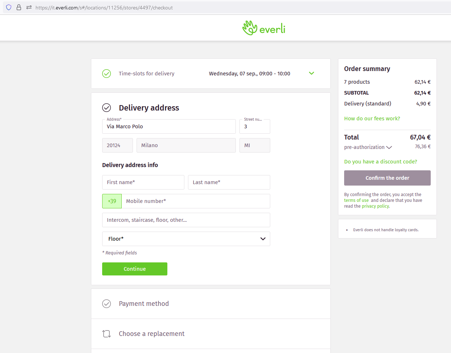
Task: Click the discount code link
Action: 381,161
